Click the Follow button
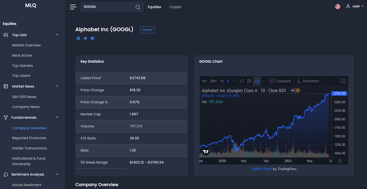The image size is (367, 189). [148, 30]
